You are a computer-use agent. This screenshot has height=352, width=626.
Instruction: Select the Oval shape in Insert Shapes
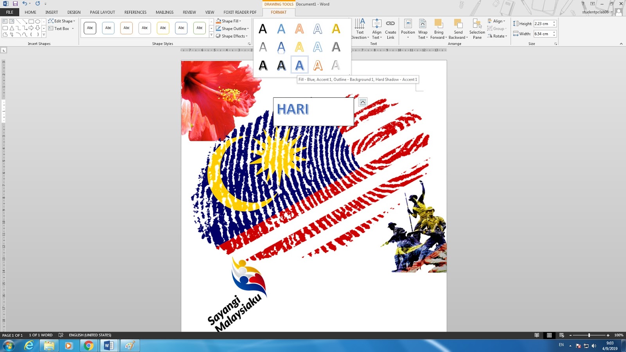(x=38, y=22)
